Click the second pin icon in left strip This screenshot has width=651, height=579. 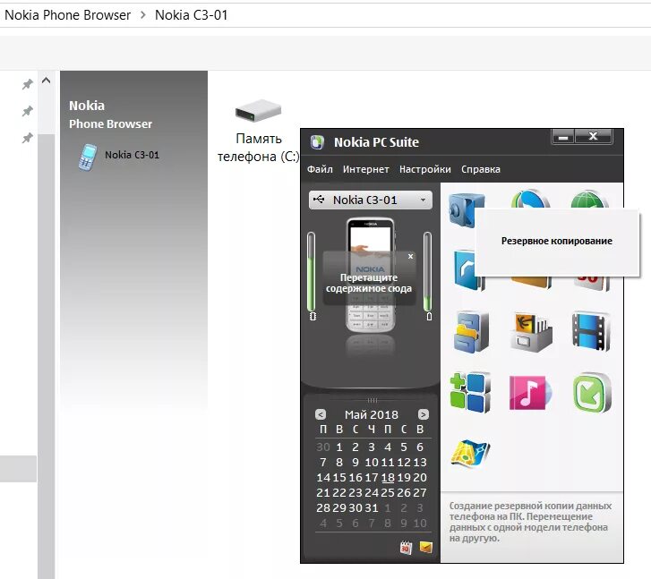(28, 111)
